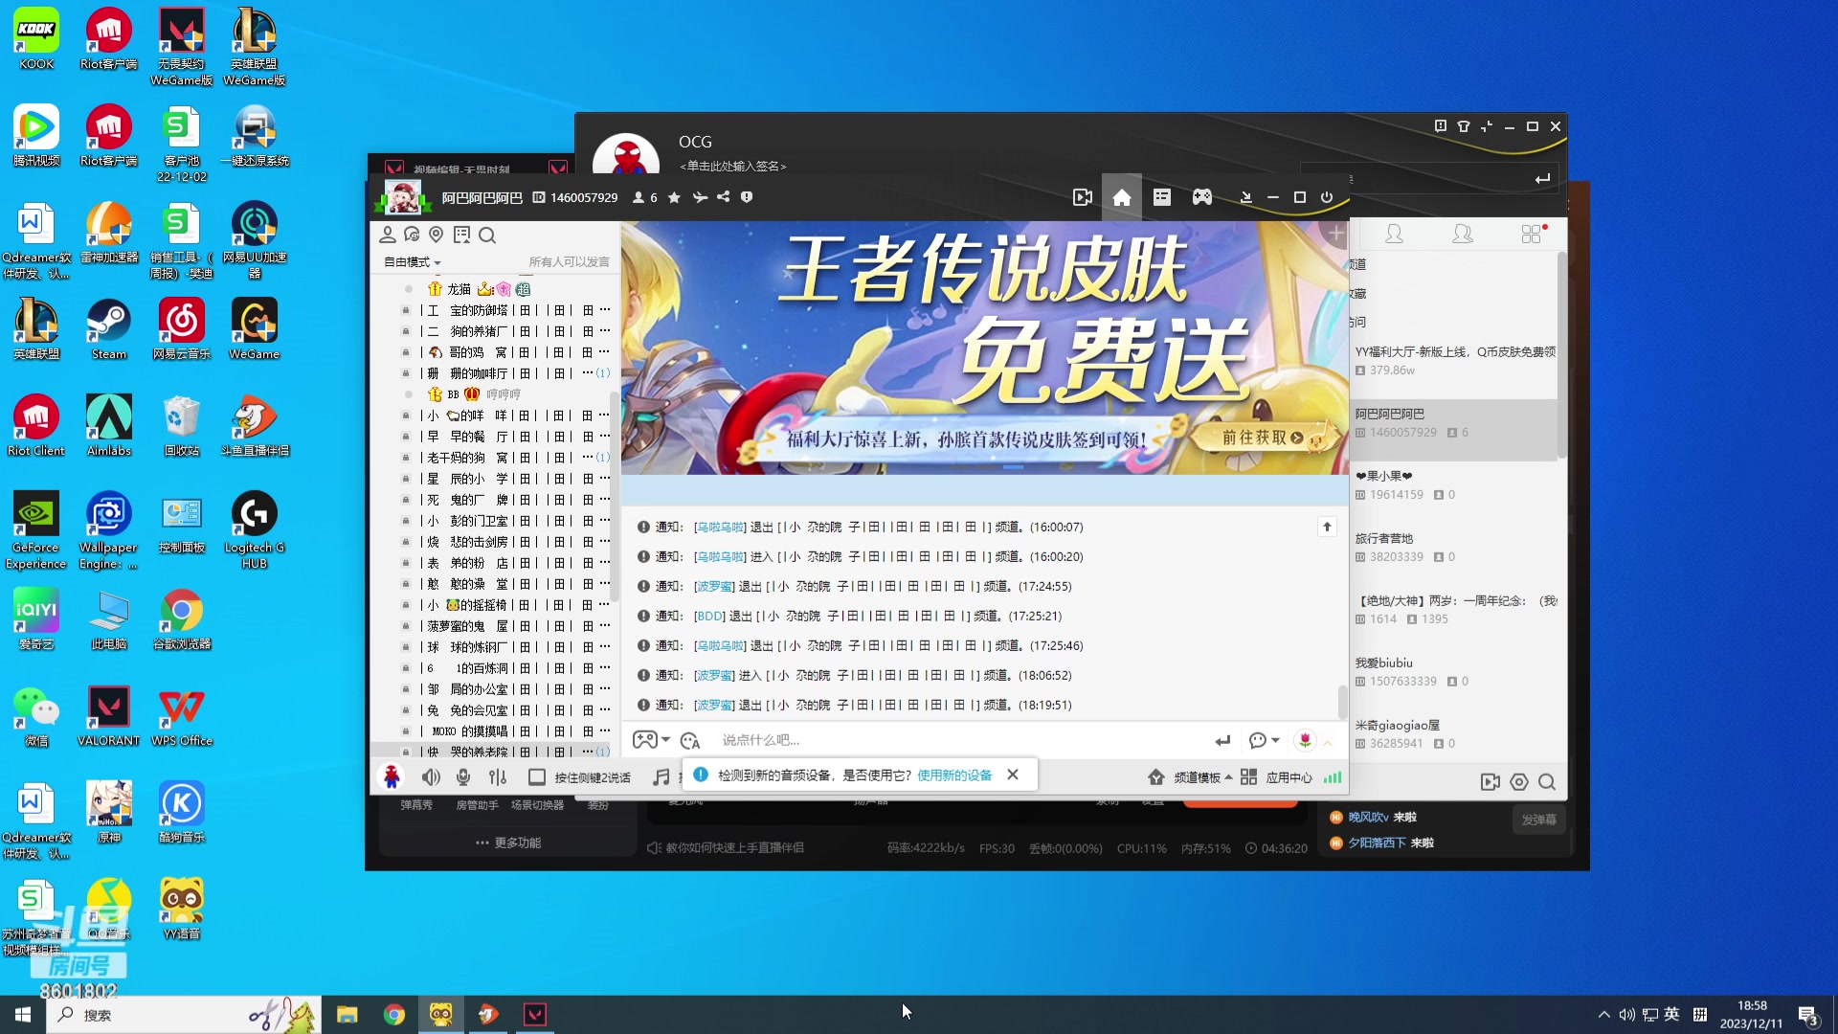Select user 龙猫 in channel tree

click(x=459, y=289)
